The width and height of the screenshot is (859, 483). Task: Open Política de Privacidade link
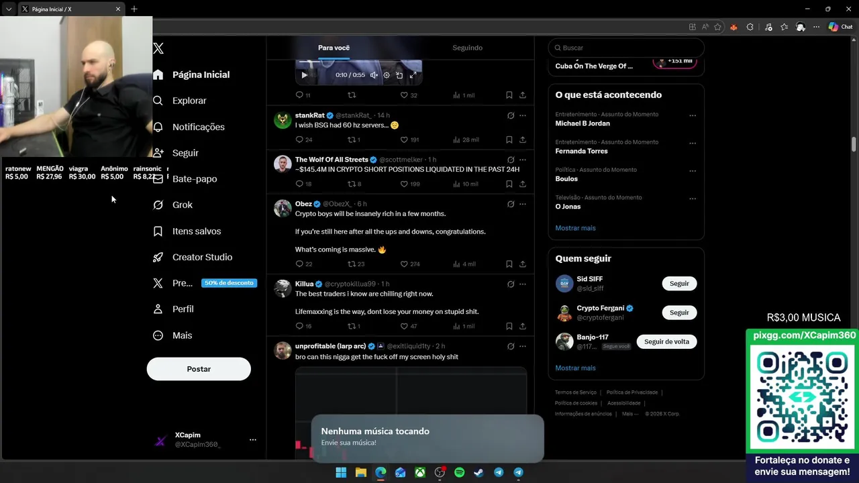(631, 392)
